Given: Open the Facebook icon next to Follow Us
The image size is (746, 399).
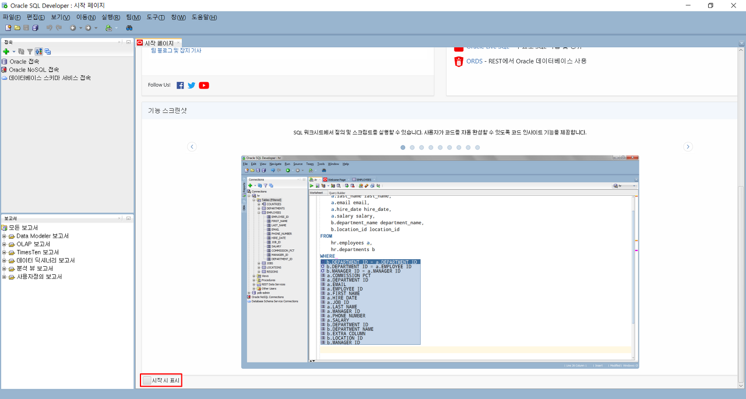Looking at the screenshot, I should pos(180,85).
